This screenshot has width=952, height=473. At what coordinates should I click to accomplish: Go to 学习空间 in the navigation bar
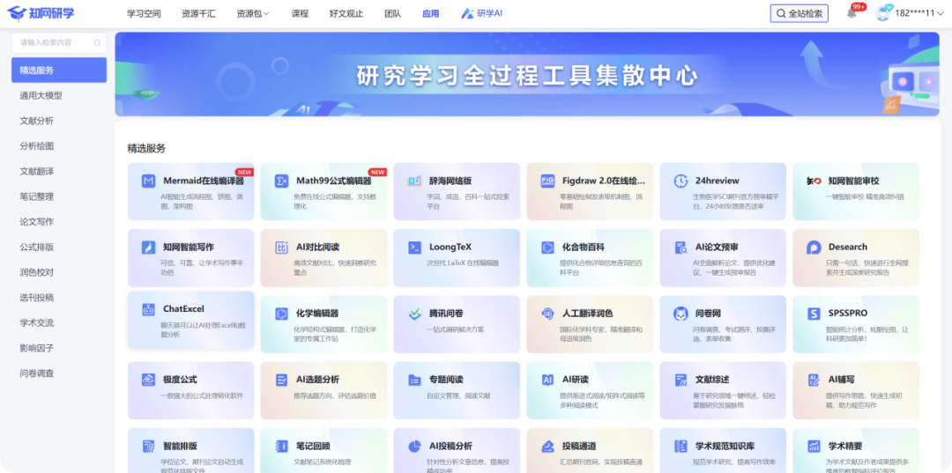[144, 14]
